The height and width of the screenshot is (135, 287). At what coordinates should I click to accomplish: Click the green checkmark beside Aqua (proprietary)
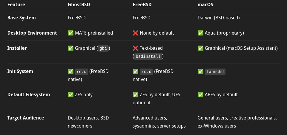(x=200, y=33)
